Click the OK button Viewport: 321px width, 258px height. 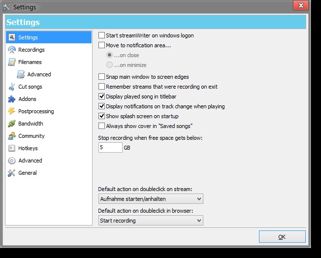coord(282,237)
